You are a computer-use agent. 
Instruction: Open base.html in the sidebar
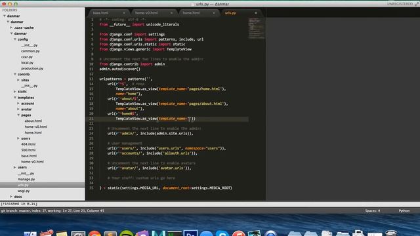click(29, 156)
